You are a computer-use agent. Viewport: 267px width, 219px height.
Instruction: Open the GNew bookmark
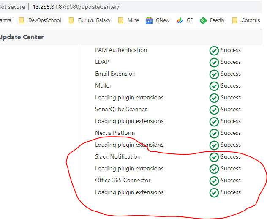[x=158, y=20]
